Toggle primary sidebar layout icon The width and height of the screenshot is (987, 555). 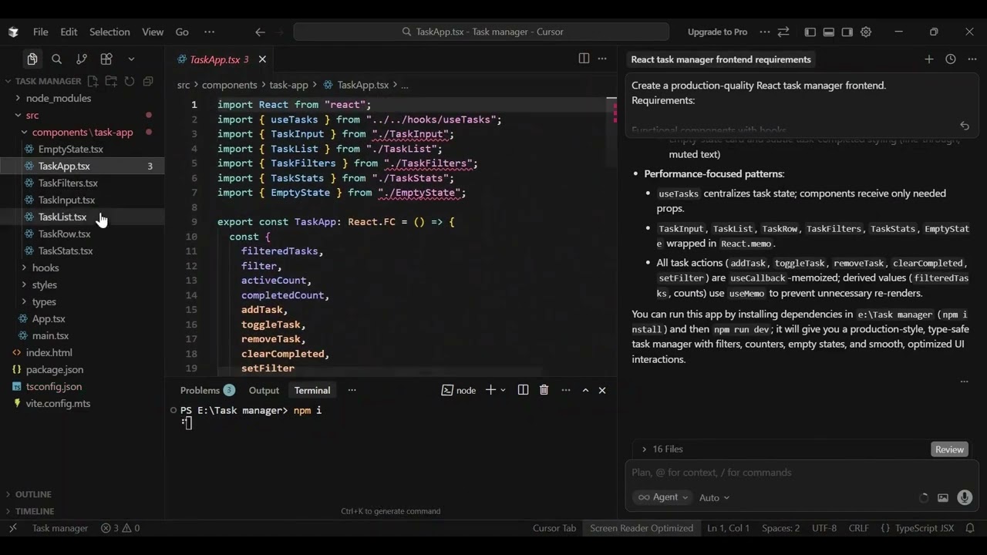click(x=810, y=32)
